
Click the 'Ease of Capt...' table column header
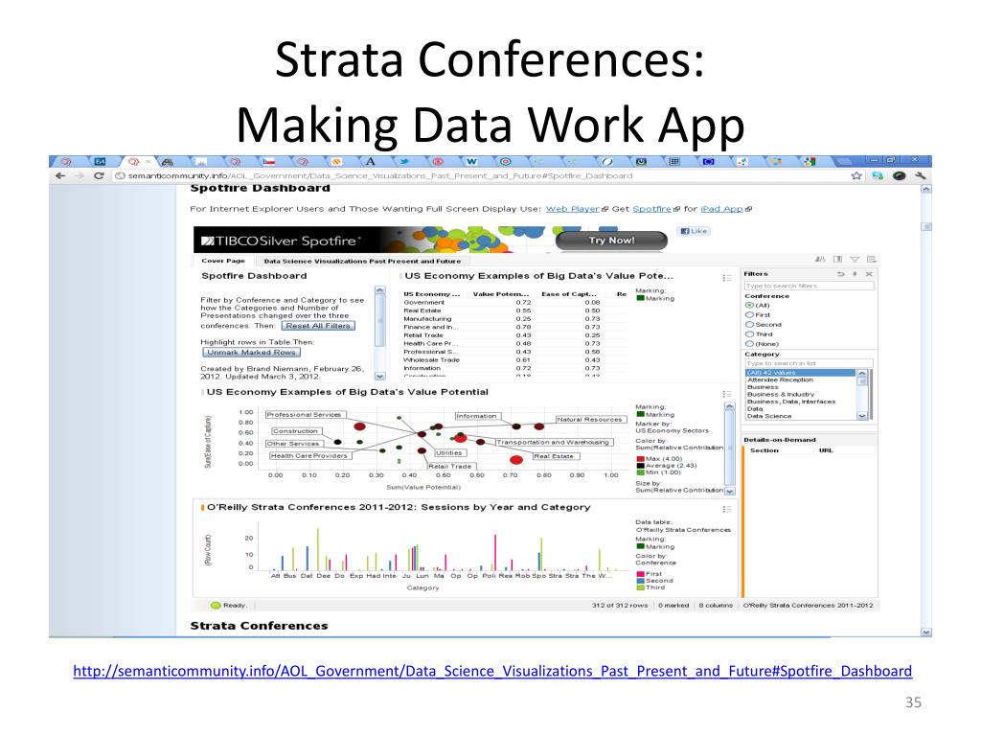coord(569,294)
